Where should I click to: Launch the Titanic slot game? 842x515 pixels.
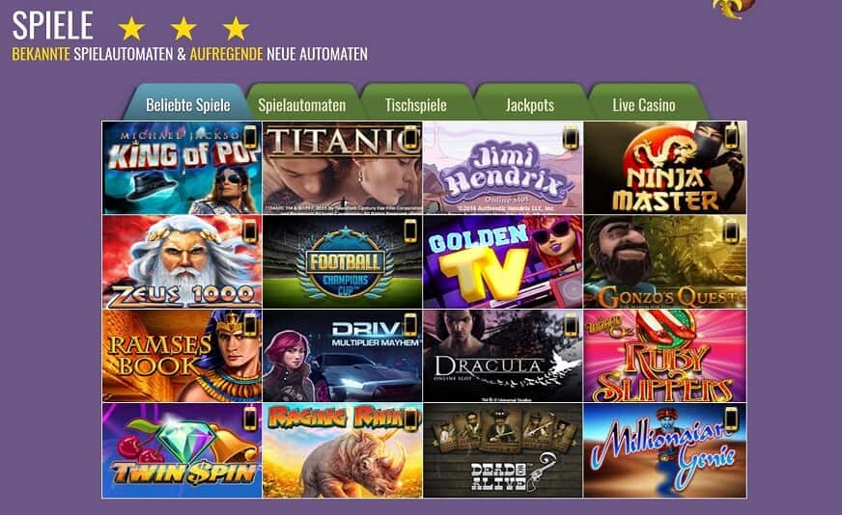pyautogui.click(x=342, y=168)
